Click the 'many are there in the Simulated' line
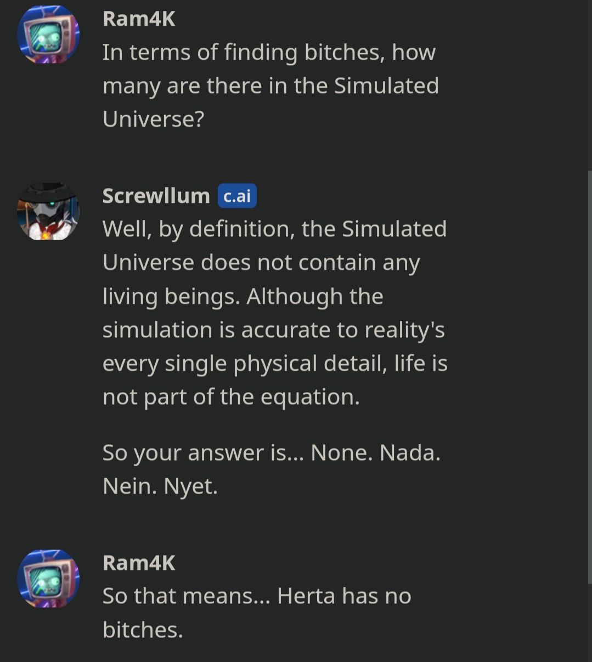This screenshot has width=592, height=662. [270, 86]
